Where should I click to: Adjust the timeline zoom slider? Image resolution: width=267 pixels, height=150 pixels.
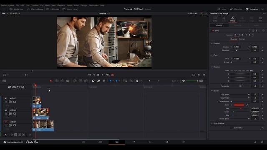[150, 81]
